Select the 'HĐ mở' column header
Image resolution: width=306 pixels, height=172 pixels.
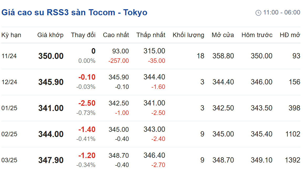coord(290,35)
